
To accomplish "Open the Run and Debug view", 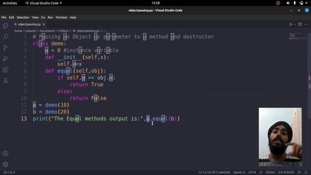I will (5, 58).
